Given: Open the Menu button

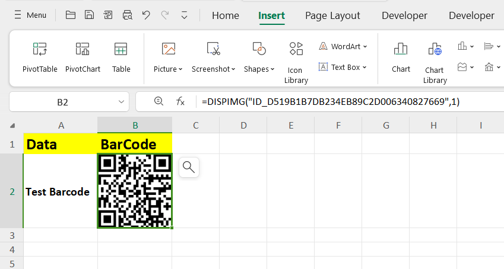Looking at the screenshot, I should [30, 15].
